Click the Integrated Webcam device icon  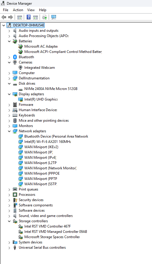[20, 68]
